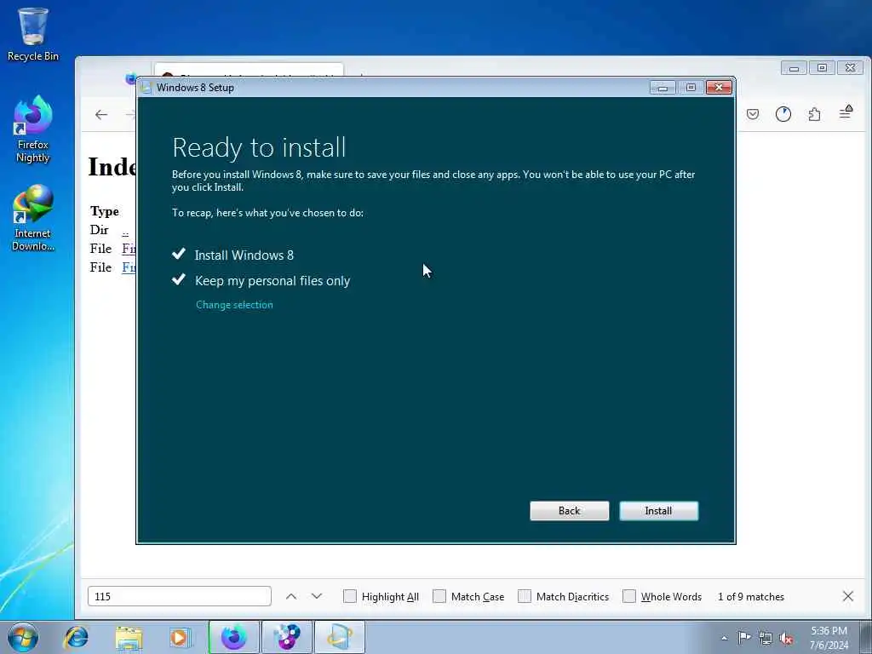Open the Firefox hamburger menu
Screen dimensions: 872x654
[846, 113]
